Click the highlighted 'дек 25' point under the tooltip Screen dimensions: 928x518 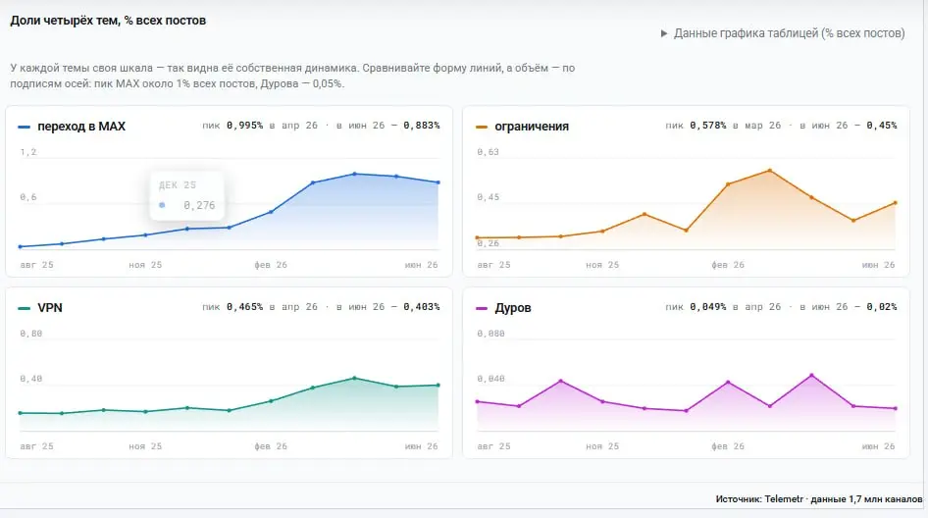pyautogui.click(x=187, y=229)
